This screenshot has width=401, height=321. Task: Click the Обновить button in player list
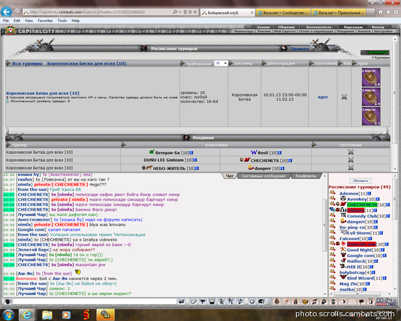tap(360, 181)
